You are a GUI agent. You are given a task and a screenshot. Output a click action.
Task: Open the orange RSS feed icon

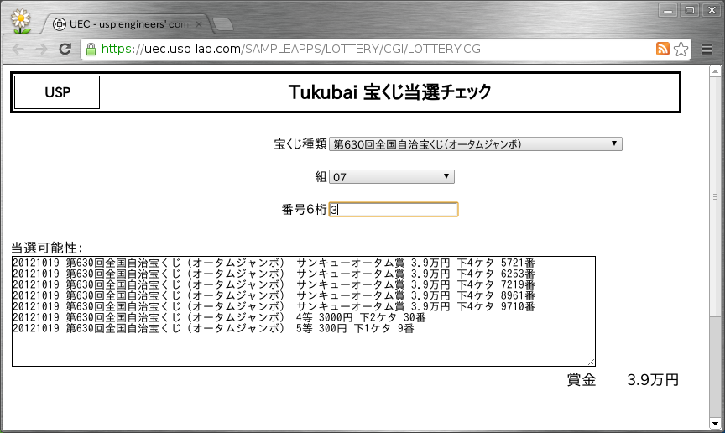pos(663,49)
